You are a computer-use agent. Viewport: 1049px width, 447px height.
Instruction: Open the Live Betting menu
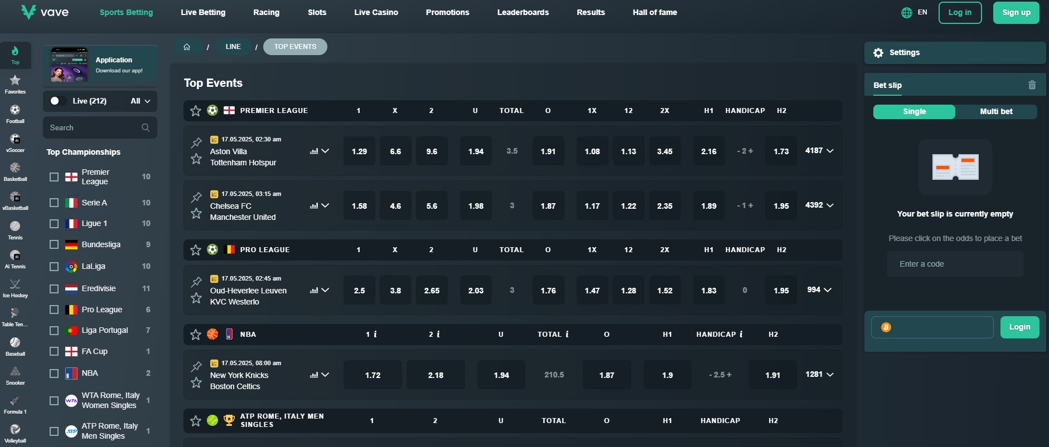203,12
